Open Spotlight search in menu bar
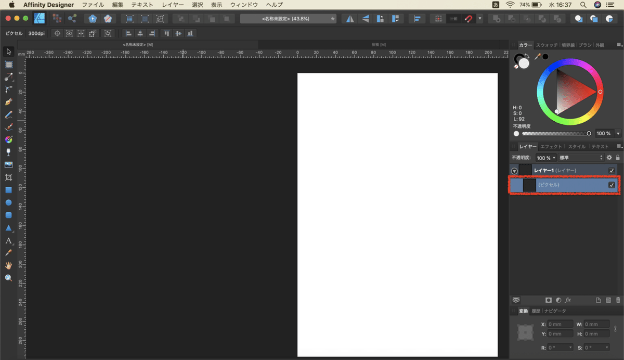This screenshot has height=360, width=624. (x=583, y=5)
